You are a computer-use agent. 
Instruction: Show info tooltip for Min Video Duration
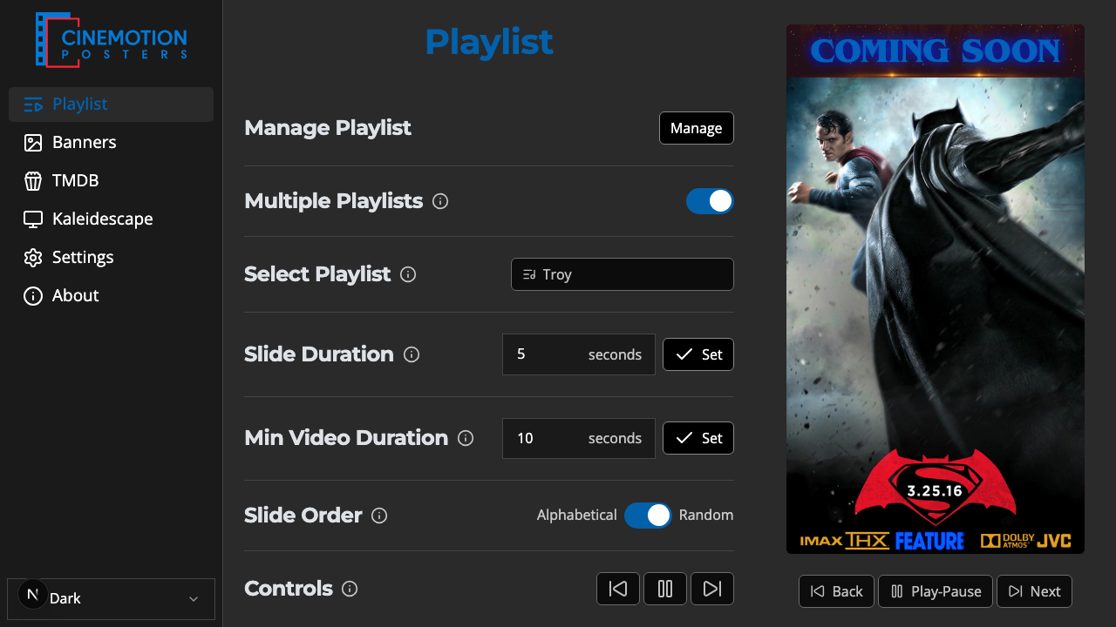466,439
